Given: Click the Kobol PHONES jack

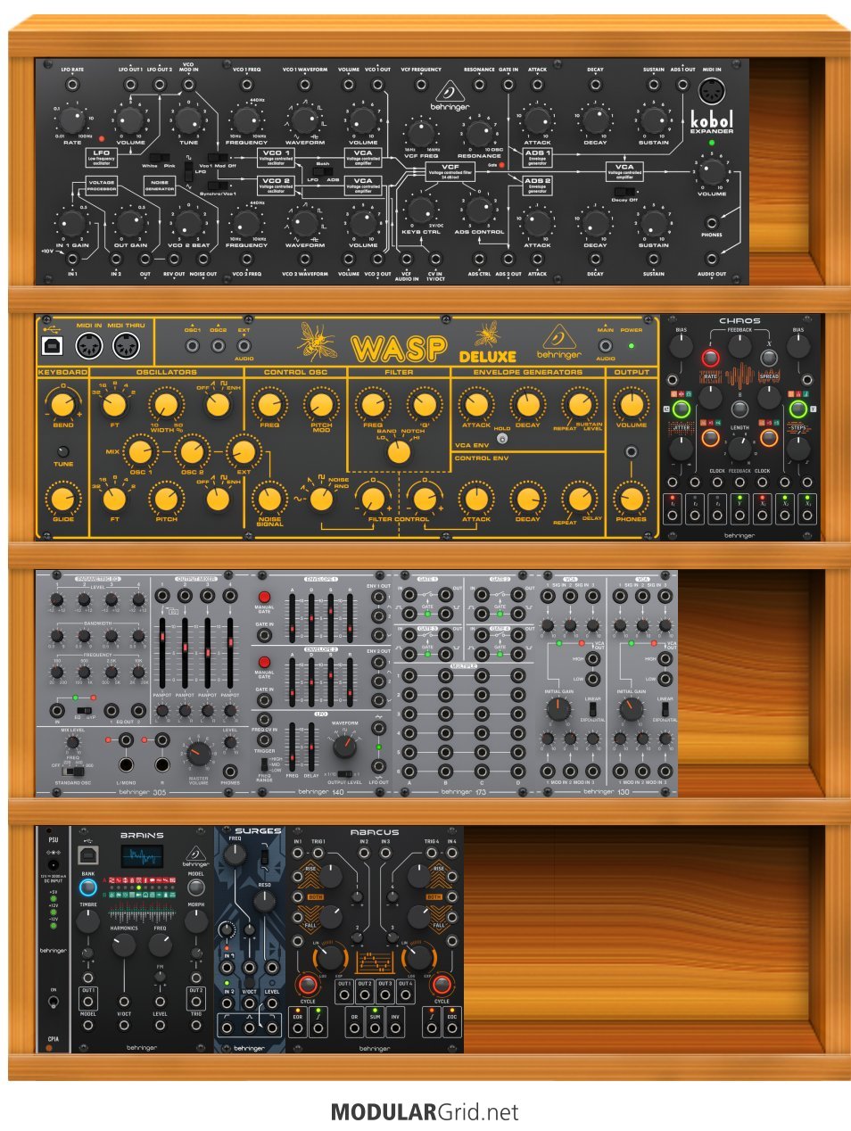Looking at the screenshot, I should click(711, 223).
